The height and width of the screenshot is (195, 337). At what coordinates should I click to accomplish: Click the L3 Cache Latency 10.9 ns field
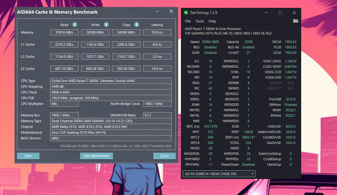(157, 69)
